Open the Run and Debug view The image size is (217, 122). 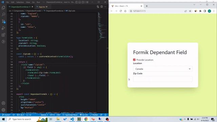tap(3, 28)
